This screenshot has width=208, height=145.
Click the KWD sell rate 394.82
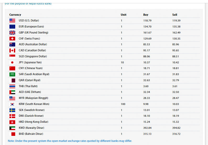(x=176, y=128)
